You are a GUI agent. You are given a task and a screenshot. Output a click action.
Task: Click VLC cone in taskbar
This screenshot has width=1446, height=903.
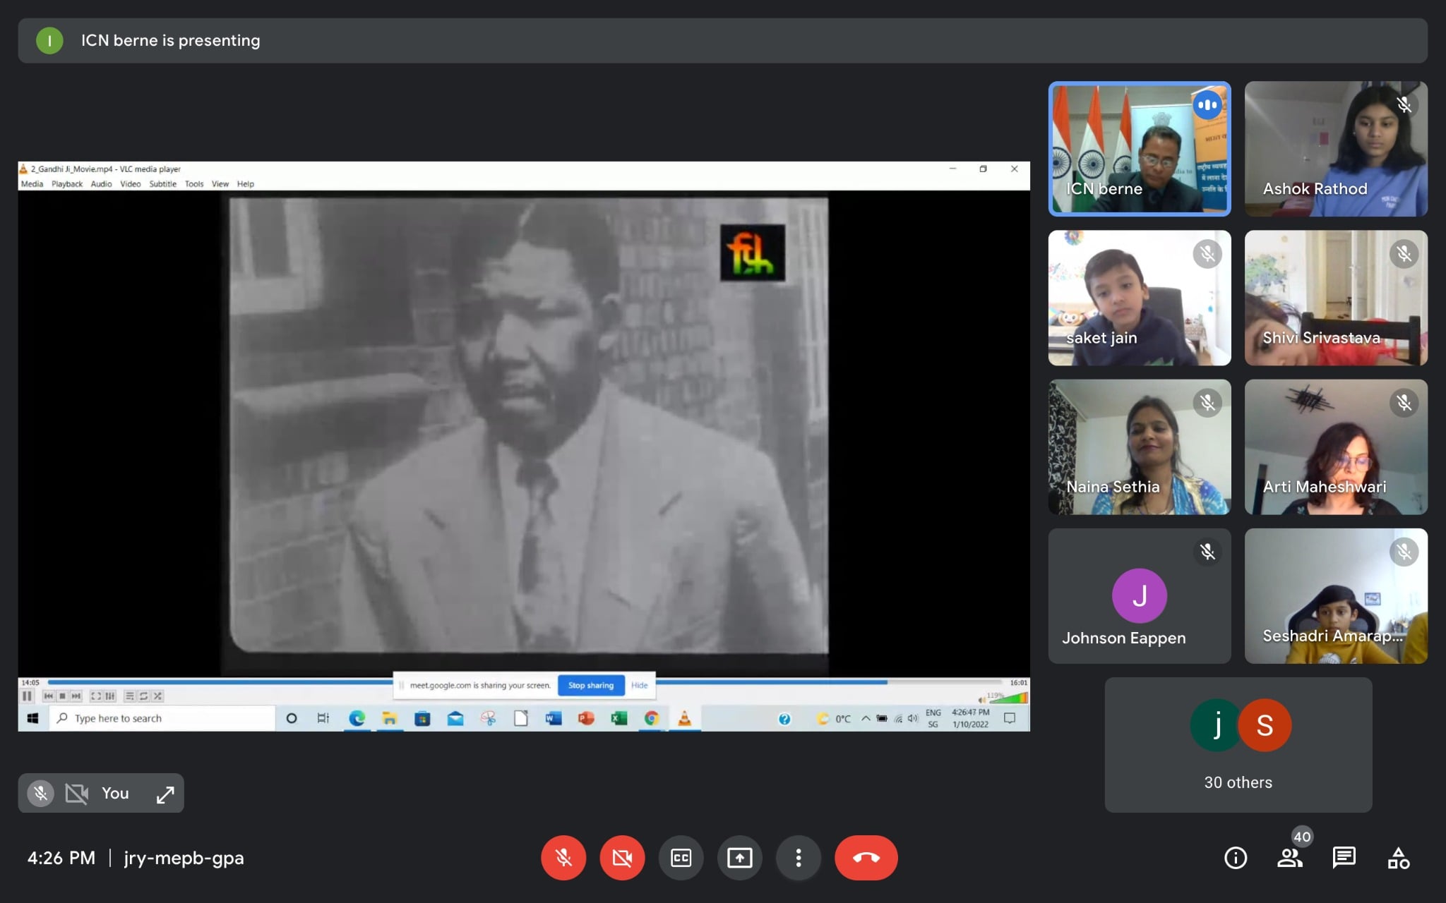pyautogui.click(x=684, y=718)
